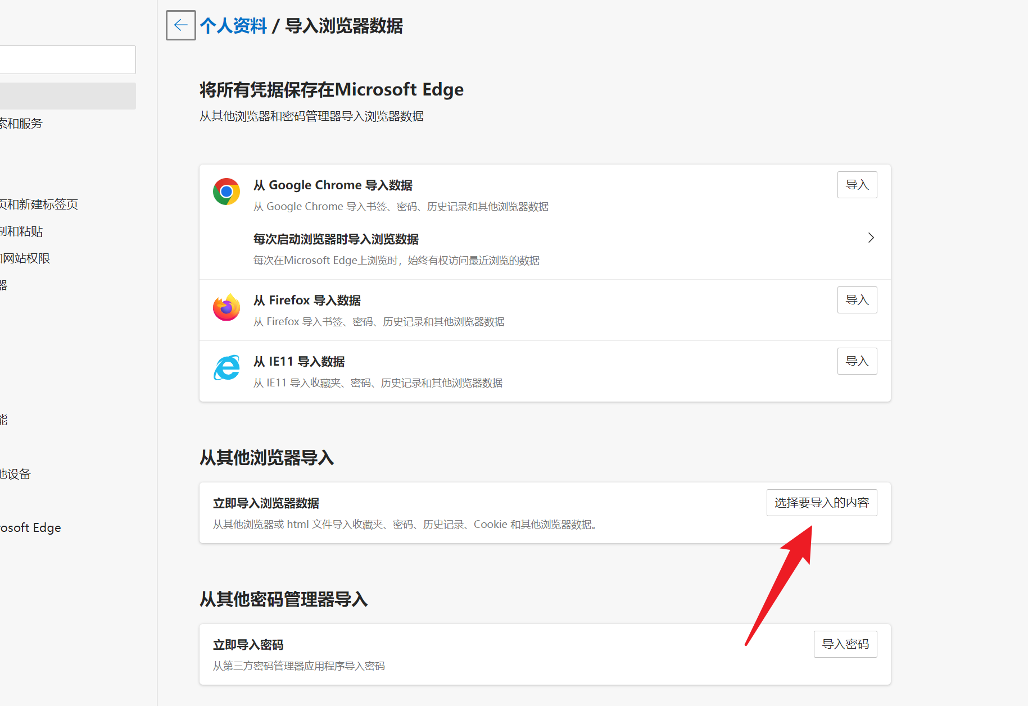Select the highlighted sidebar item
The width and height of the screenshot is (1028, 706).
[x=67, y=96]
